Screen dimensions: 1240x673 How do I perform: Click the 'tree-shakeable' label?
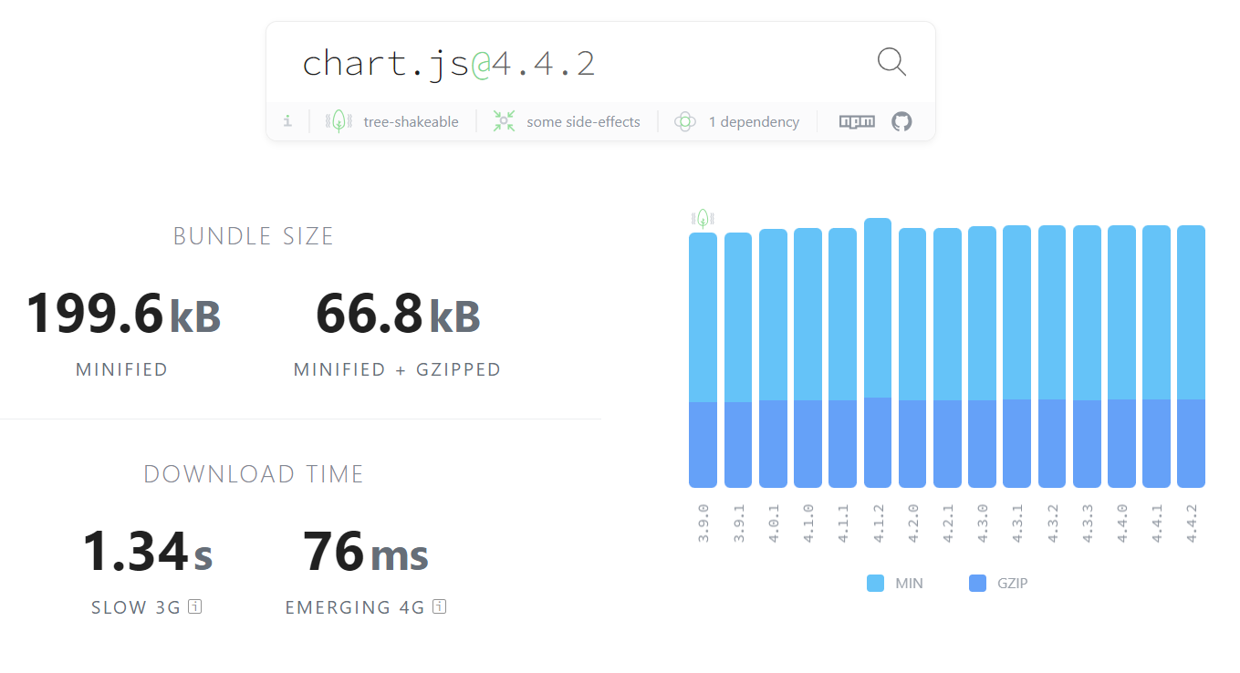pyautogui.click(x=411, y=121)
